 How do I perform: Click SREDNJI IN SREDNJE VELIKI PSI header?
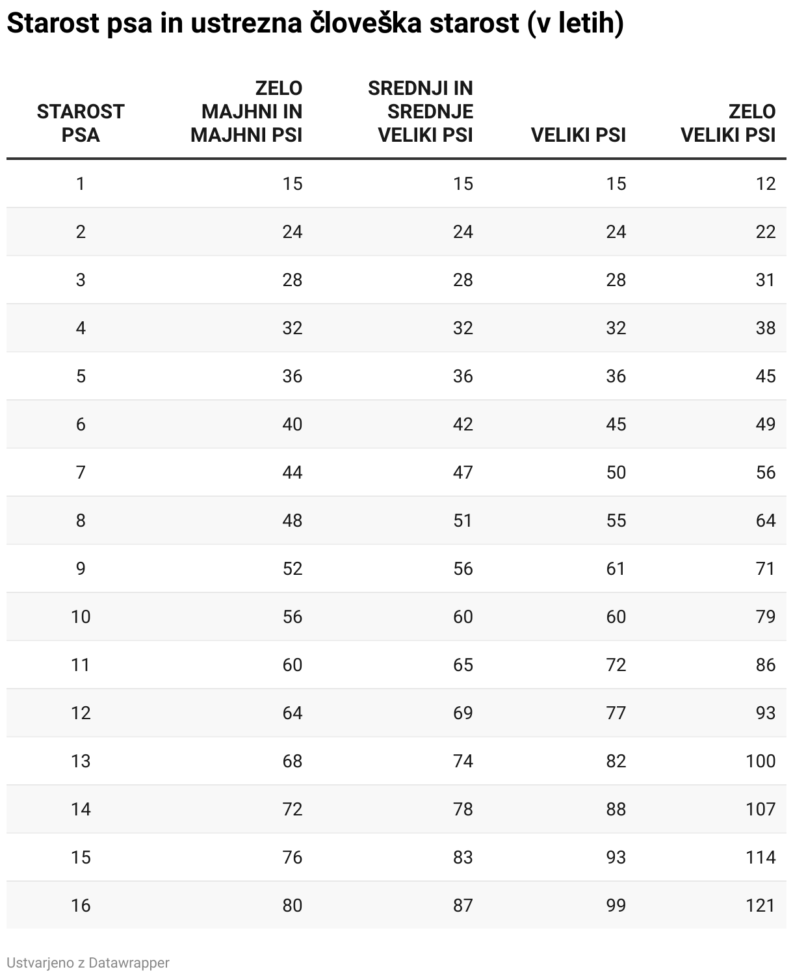pyautogui.click(x=421, y=111)
